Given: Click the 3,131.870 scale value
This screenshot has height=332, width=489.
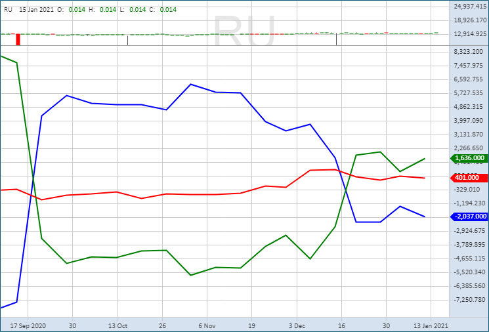Looking at the screenshot, I should click(469, 135).
